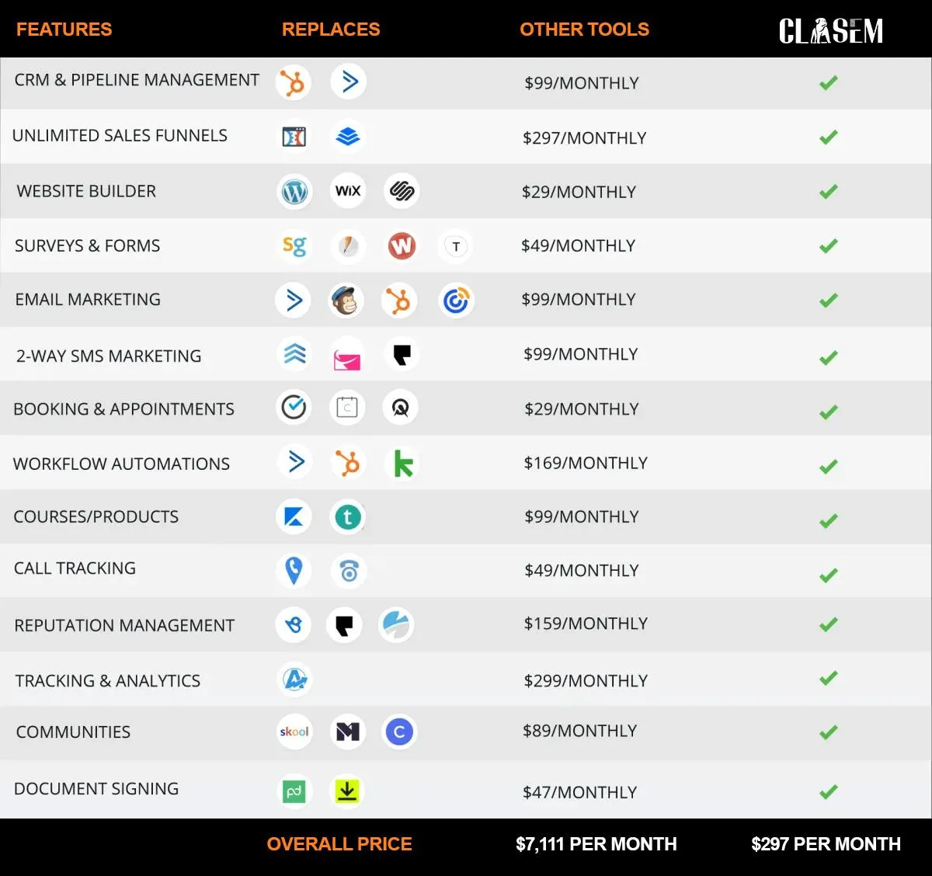The image size is (932, 876).
Task: Click the OTHER TOOLS column header
Action: (584, 30)
